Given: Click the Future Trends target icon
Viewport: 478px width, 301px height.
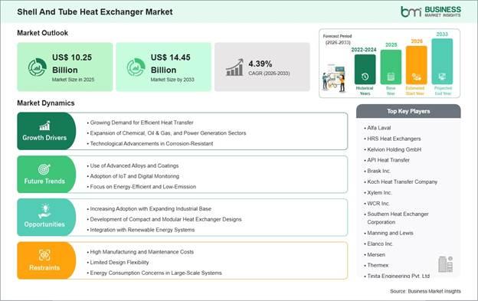Looking at the screenshot, I should tap(44, 169).
